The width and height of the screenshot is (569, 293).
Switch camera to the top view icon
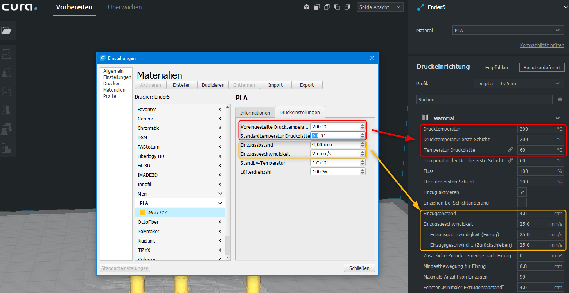[x=327, y=7]
